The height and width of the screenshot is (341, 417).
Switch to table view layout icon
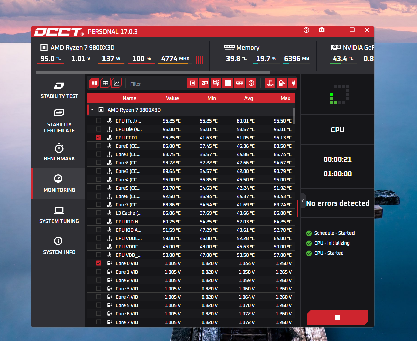point(106,83)
